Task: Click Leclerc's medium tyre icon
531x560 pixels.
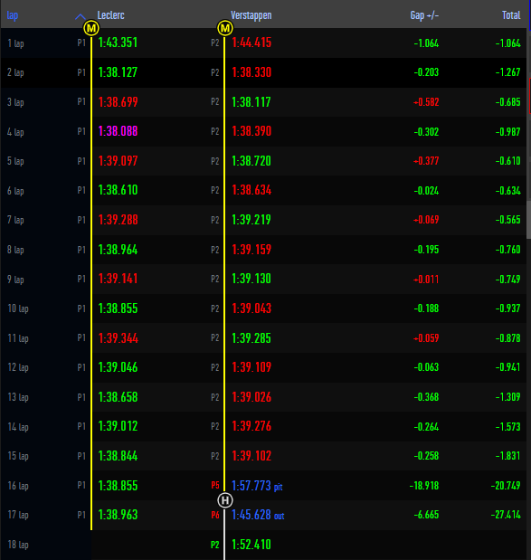Action: coord(91,28)
